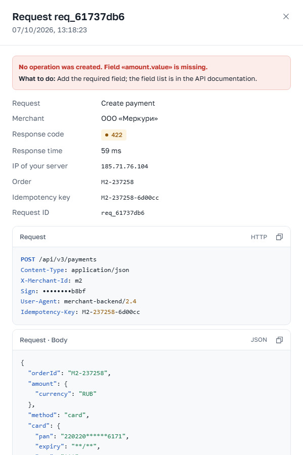Click the request ID value req_61737db6

coord(122,213)
